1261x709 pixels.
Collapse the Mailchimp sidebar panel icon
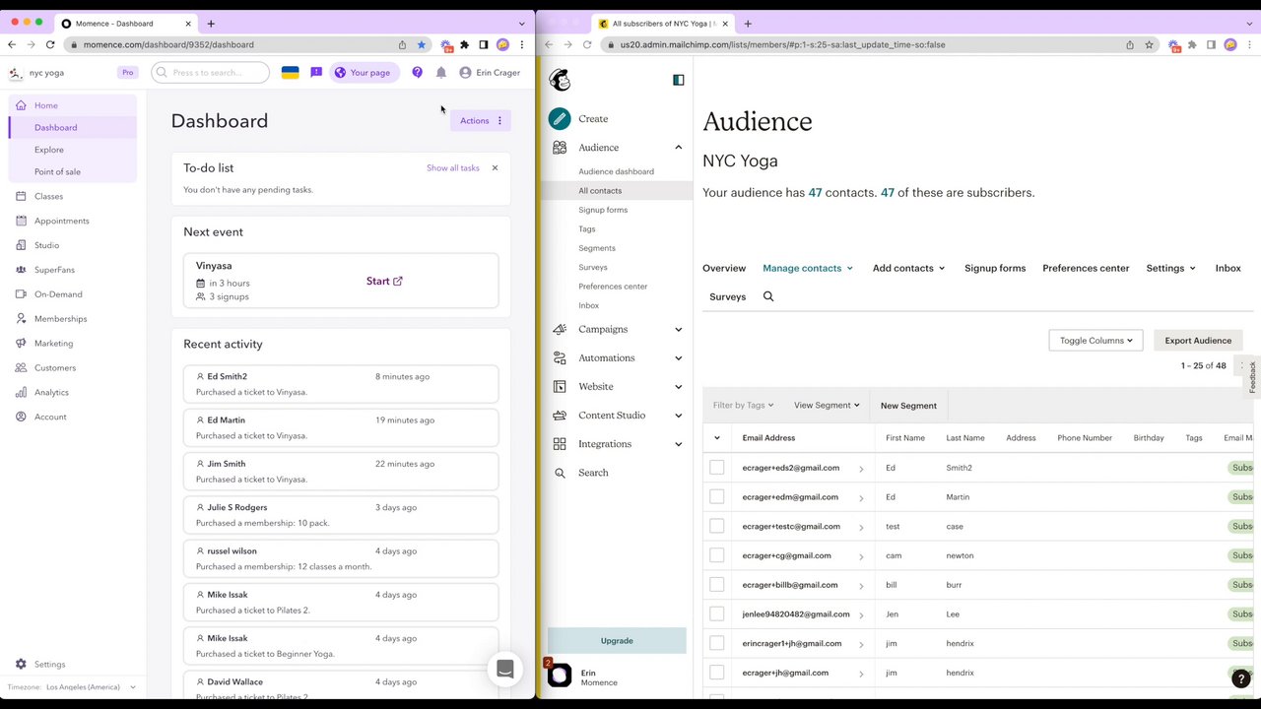[679, 80]
